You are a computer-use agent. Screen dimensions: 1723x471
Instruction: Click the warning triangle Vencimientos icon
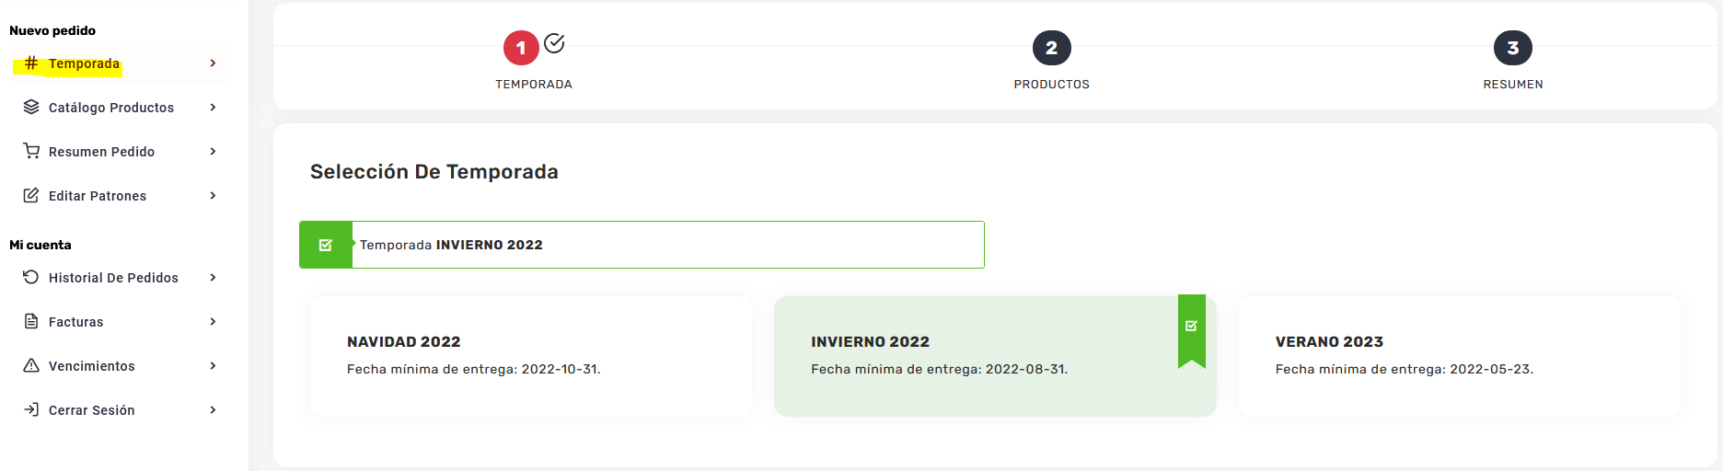click(x=31, y=365)
